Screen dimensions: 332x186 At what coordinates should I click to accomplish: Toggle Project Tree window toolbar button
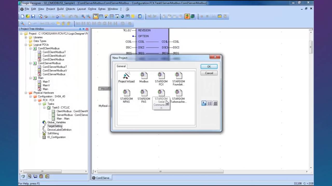96,16
